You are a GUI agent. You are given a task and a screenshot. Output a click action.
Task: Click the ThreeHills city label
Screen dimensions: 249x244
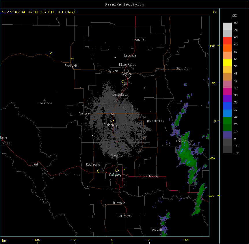click(x=155, y=121)
